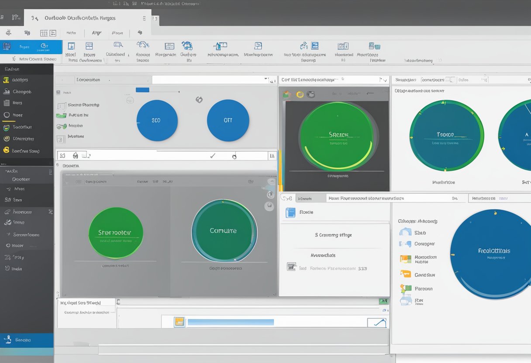This screenshot has height=363, width=531.
Task: Select the hand pointer icon in tool row
Action: [234, 156]
